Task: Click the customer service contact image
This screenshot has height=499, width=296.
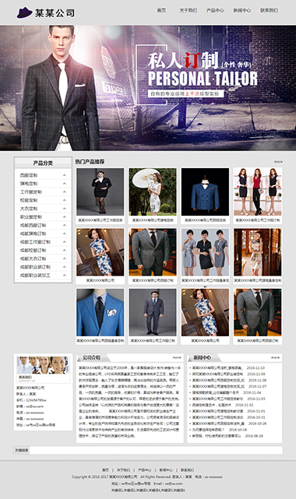Action: [43, 365]
